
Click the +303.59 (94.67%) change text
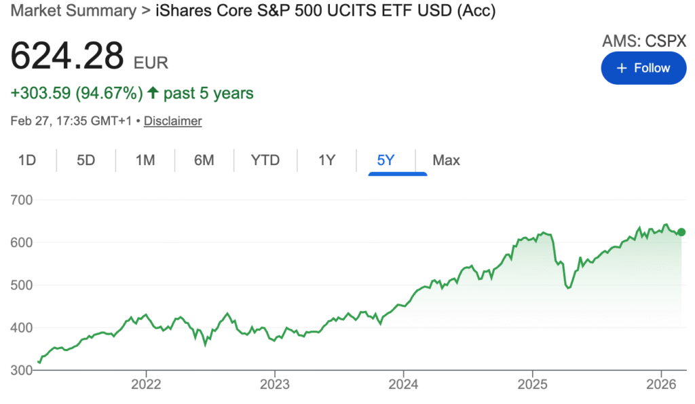pos(77,93)
